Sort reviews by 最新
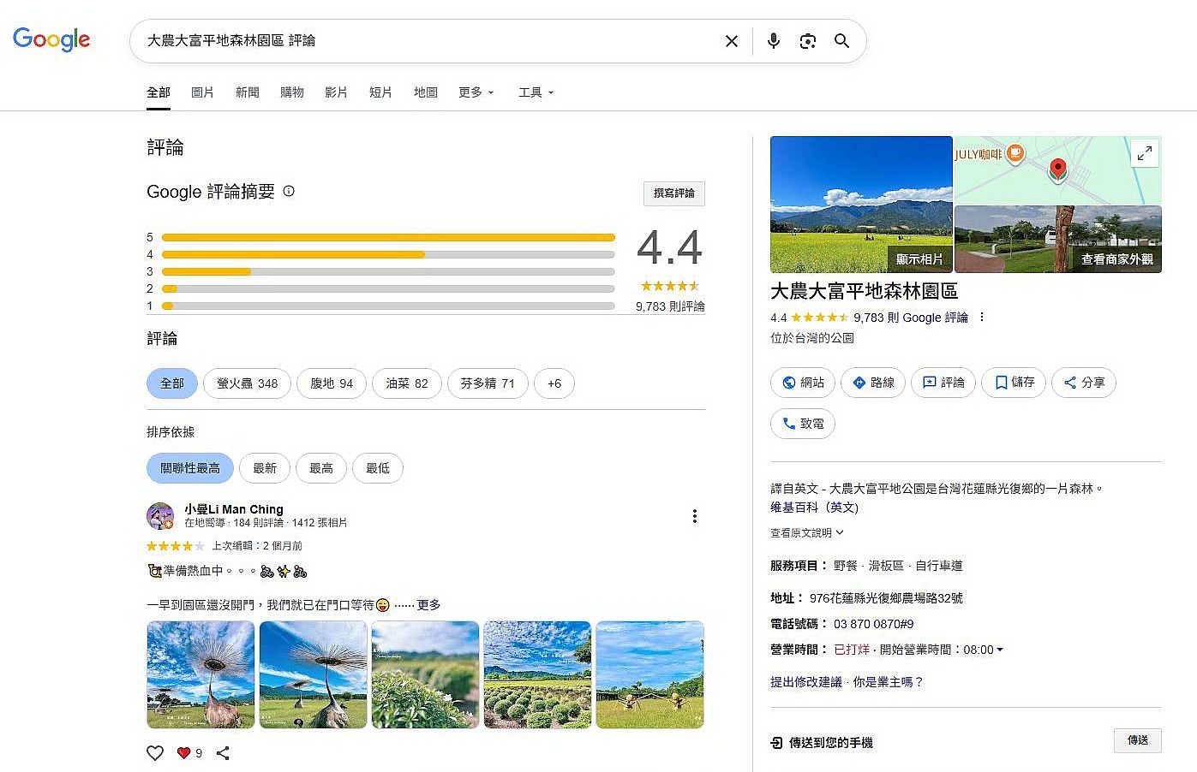Screen dimensions: 1197x772 pos(265,468)
